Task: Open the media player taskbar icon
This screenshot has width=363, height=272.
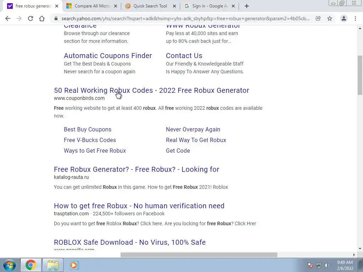Action: click(74, 265)
